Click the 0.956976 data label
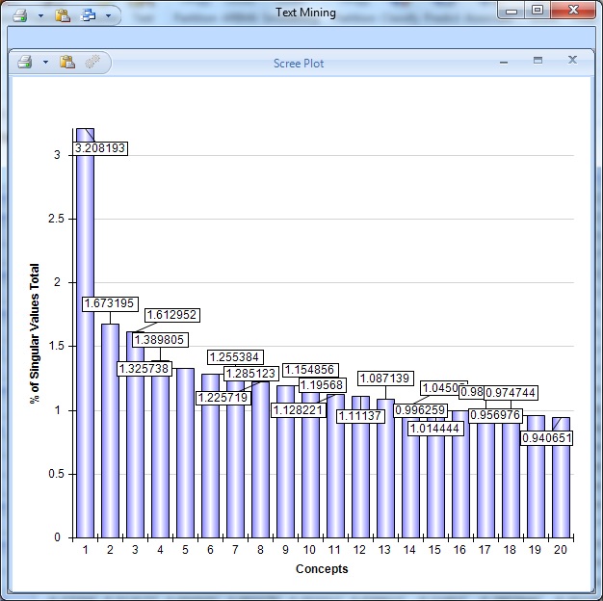The width and height of the screenshot is (603, 601). (x=495, y=416)
